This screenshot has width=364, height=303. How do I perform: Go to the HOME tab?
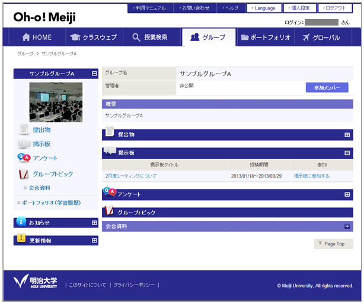(x=37, y=37)
